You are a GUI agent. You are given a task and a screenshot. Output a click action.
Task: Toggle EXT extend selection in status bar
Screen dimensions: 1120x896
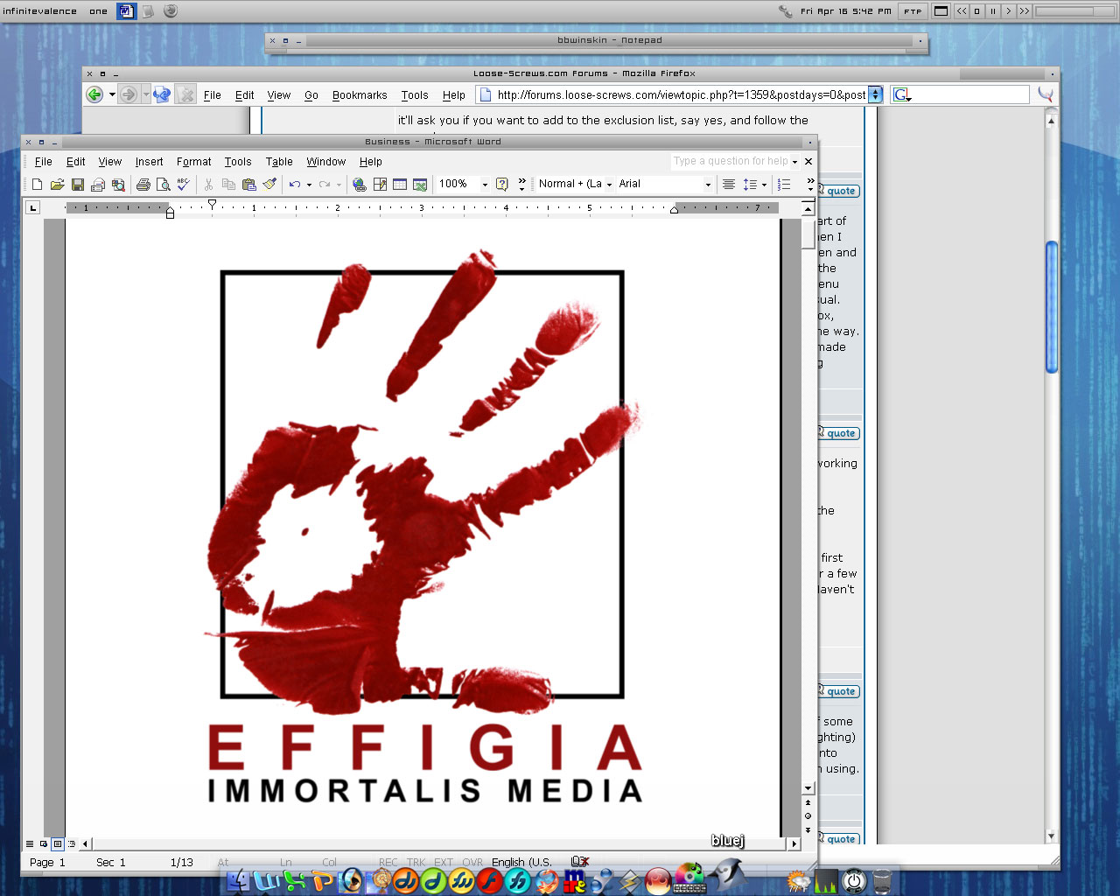coord(444,863)
